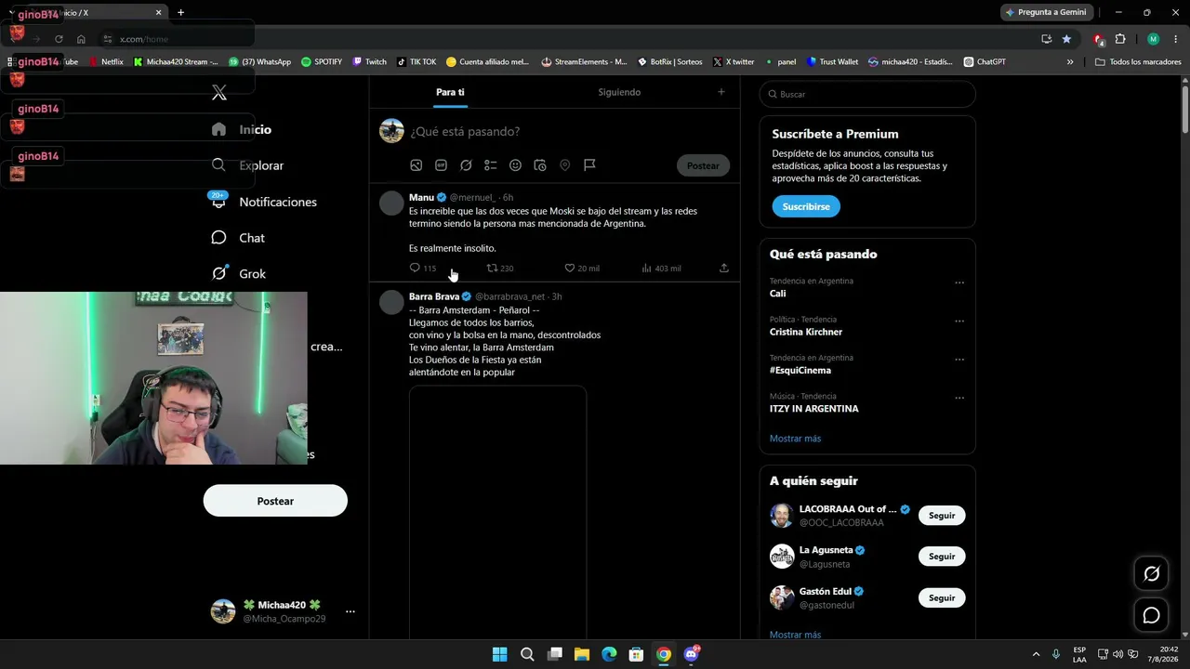Open Barra Brava profile name link

(434, 296)
